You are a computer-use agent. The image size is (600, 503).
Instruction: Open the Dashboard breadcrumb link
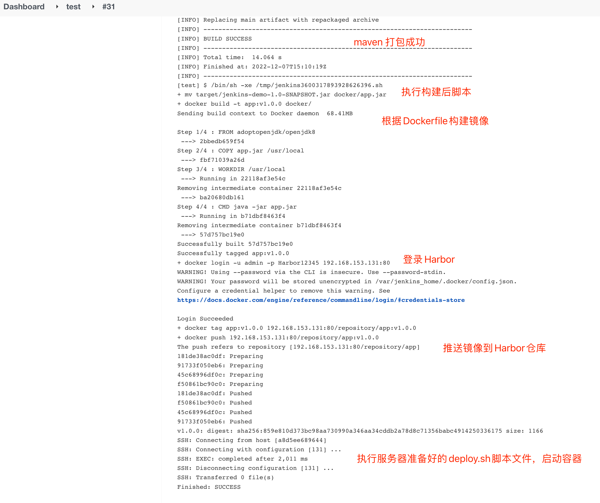pos(24,7)
